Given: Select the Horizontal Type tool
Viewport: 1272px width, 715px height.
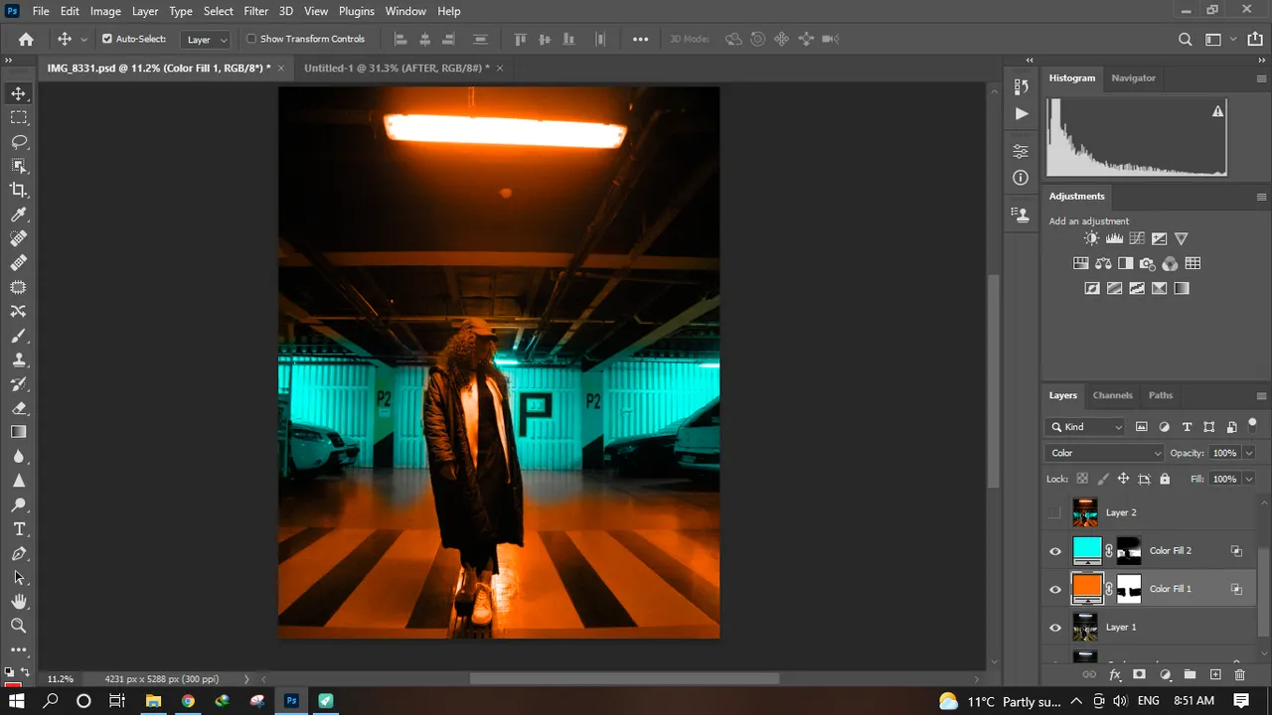Looking at the screenshot, I should 19,529.
